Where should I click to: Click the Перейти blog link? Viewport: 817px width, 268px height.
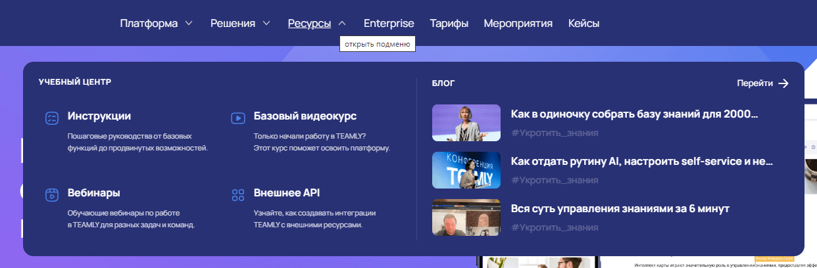pyautogui.click(x=755, y=83)
